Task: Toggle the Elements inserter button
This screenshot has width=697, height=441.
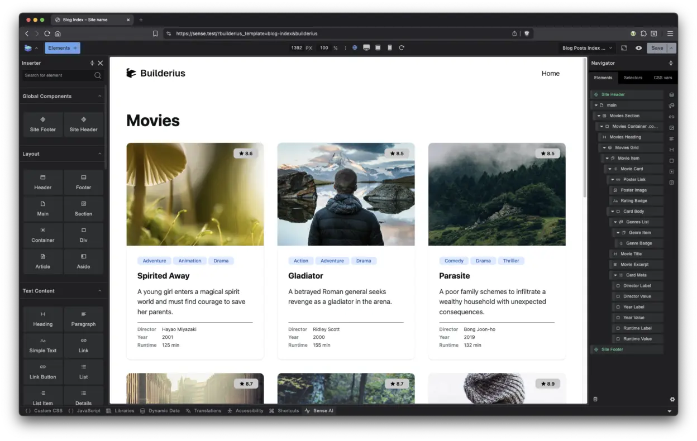Action: tap(63, 48)
